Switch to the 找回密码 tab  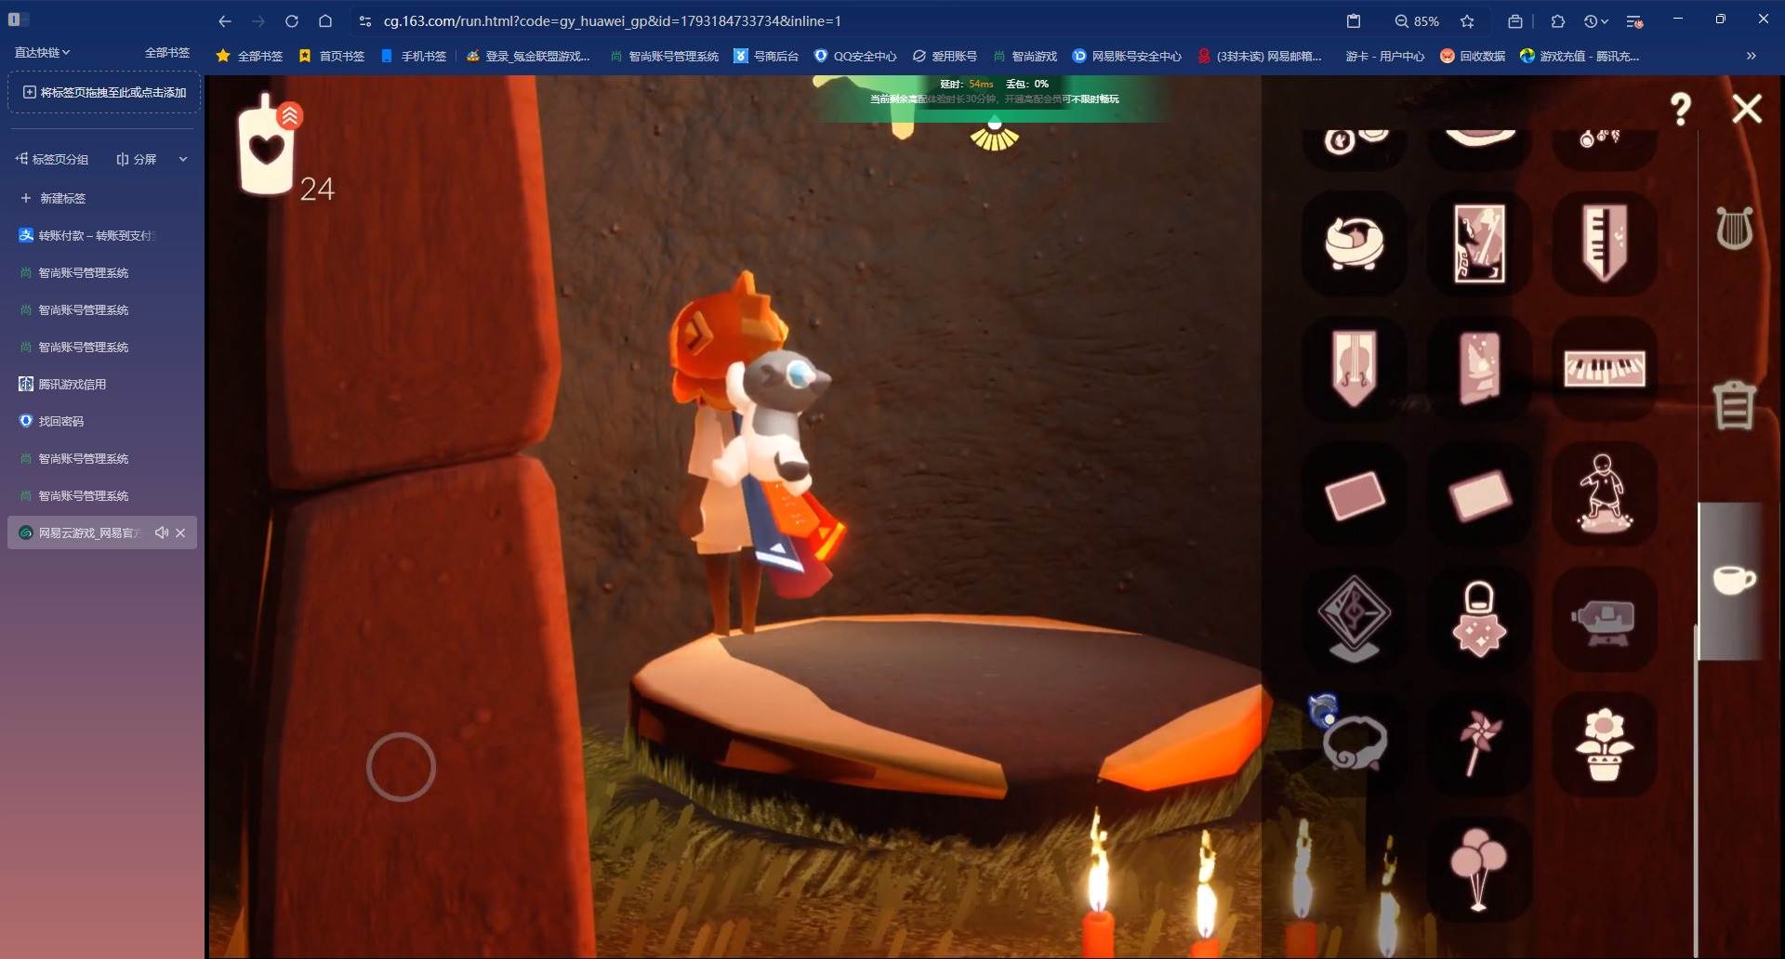point(102,421)
